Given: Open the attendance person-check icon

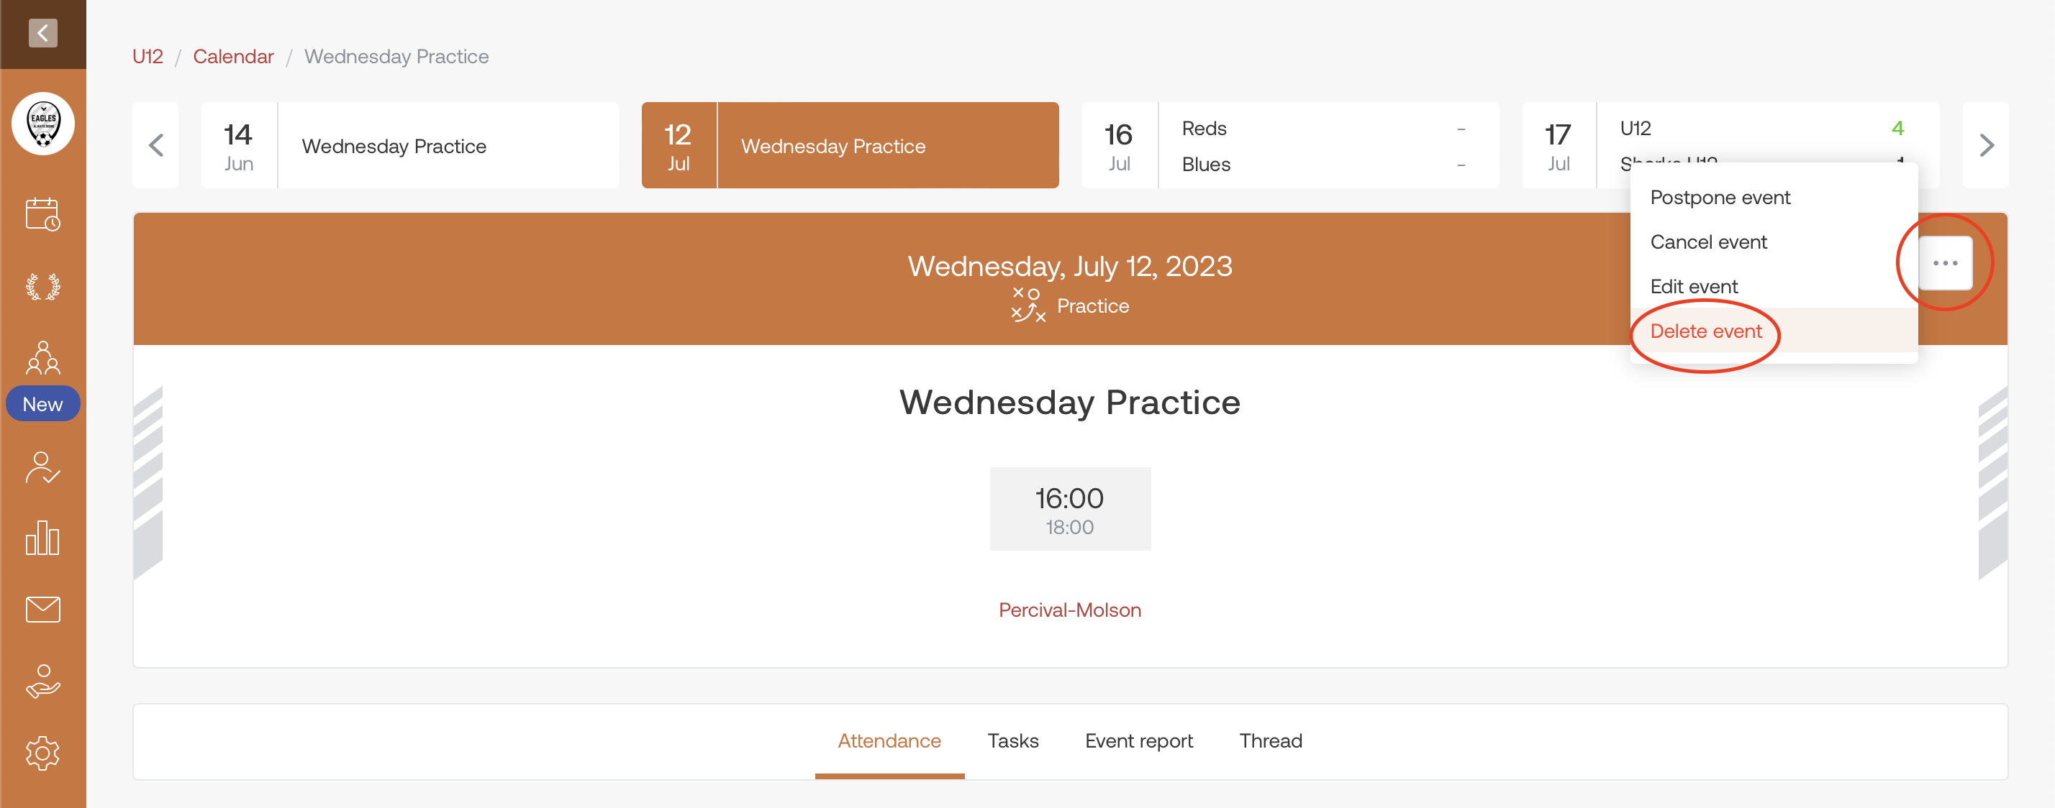Looking at the screenshot, I should coord(43,468).
